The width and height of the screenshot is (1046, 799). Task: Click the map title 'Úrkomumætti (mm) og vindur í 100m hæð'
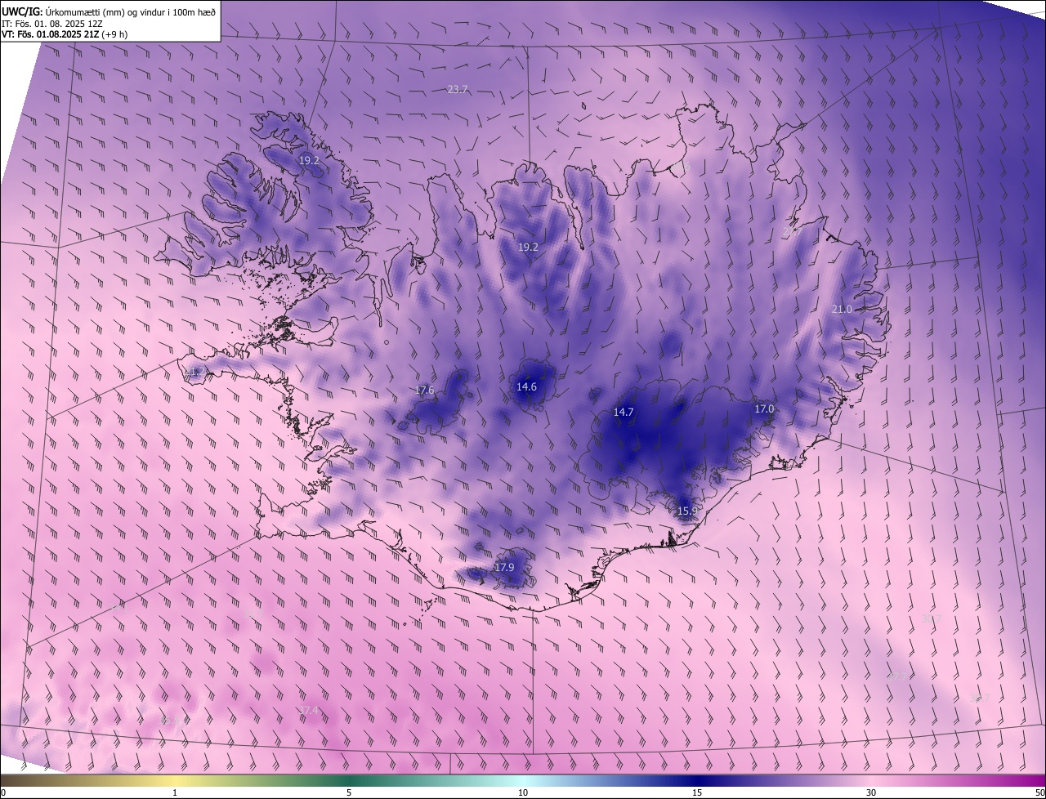coord(130,11)
